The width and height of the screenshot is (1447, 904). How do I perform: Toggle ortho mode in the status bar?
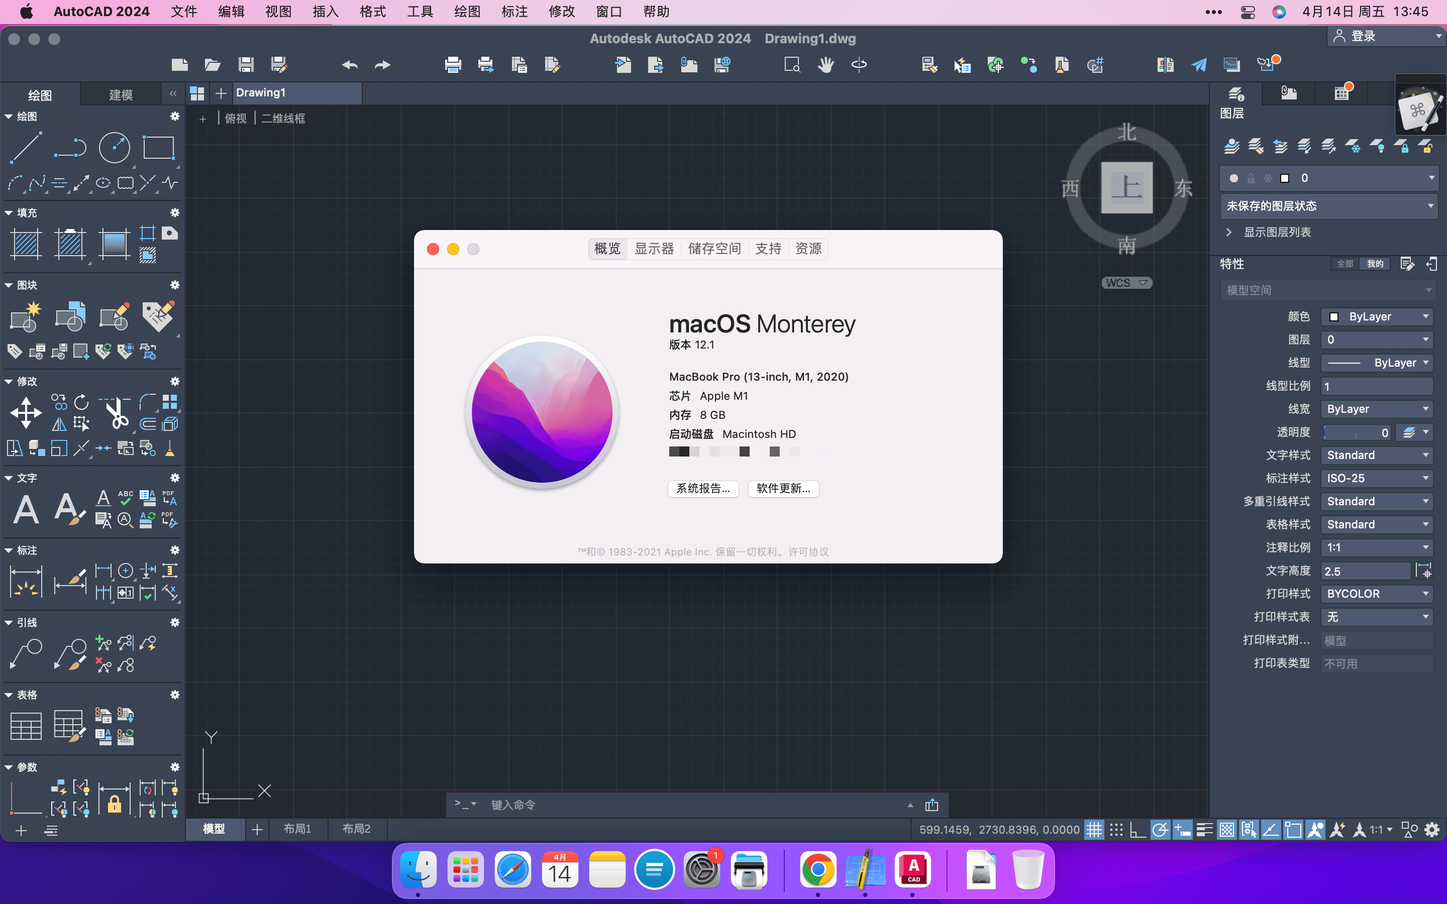coord(1138,830)
